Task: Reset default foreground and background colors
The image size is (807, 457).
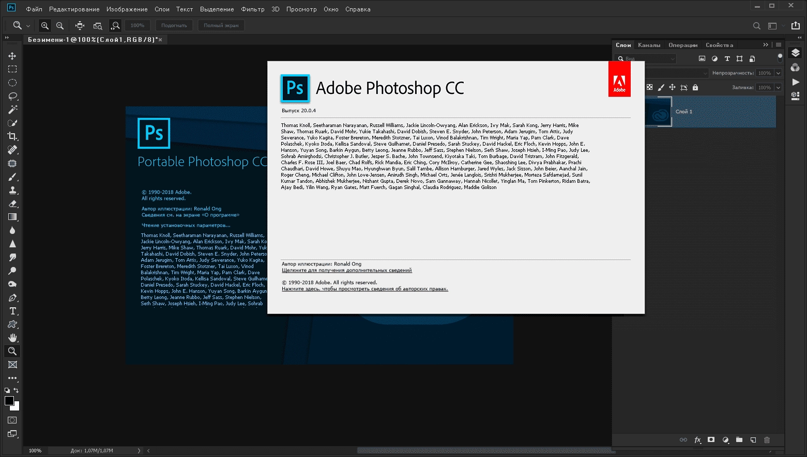Action: pyautogui.click(x=7, y=390)
